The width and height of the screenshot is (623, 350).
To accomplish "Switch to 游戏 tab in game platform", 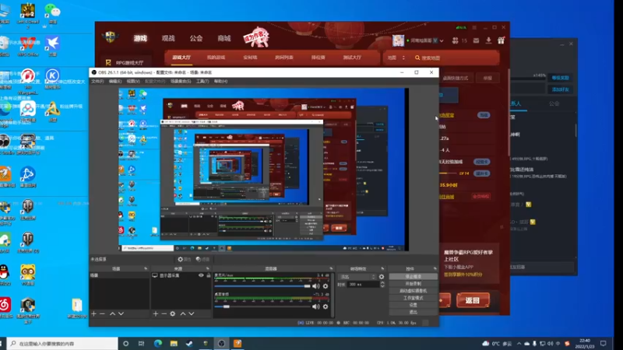I will (140, 38).
